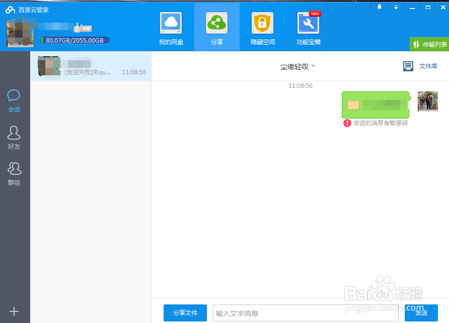Open the 功能宝箱 toolbox
Viewport: 449px width, 323px height.
pyautogui.click(x=308, y=28)
